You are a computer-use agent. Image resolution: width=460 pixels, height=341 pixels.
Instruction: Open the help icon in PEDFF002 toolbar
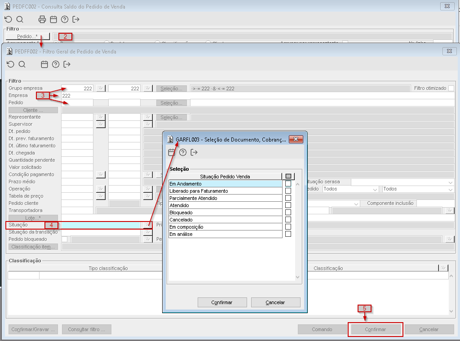(x=56, y=64)
